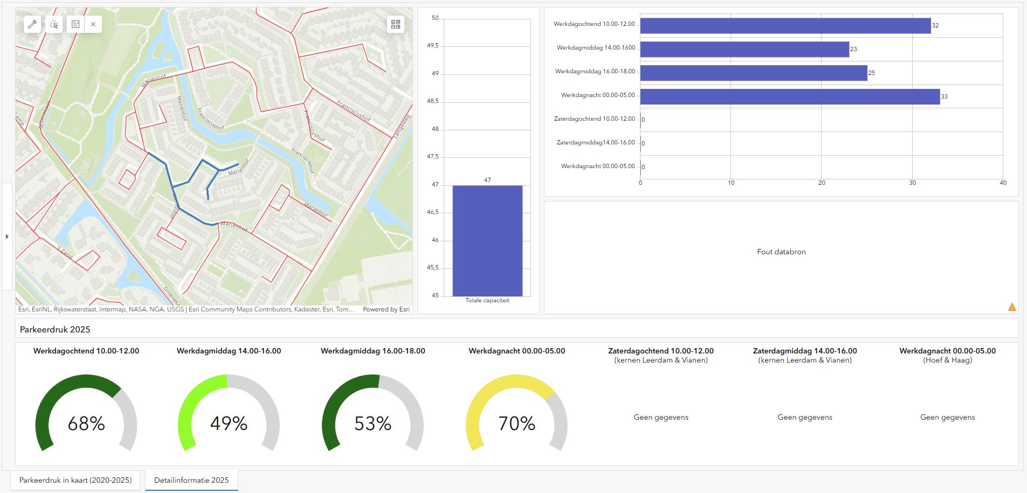The width and height of the screenshot is (1027, 493).
Task: Switch to Parkeerdruk in kaart (2020-2025) tab
Action: tap(75, 480)
